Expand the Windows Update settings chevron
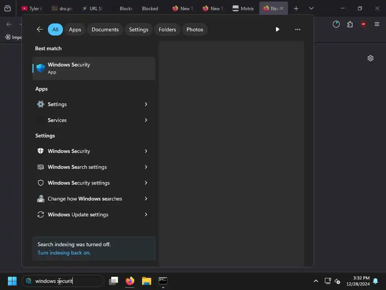This screenshot has width=386, height=290. pos(146,214)
